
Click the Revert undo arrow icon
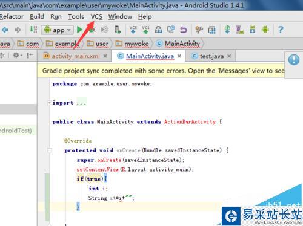184,30
